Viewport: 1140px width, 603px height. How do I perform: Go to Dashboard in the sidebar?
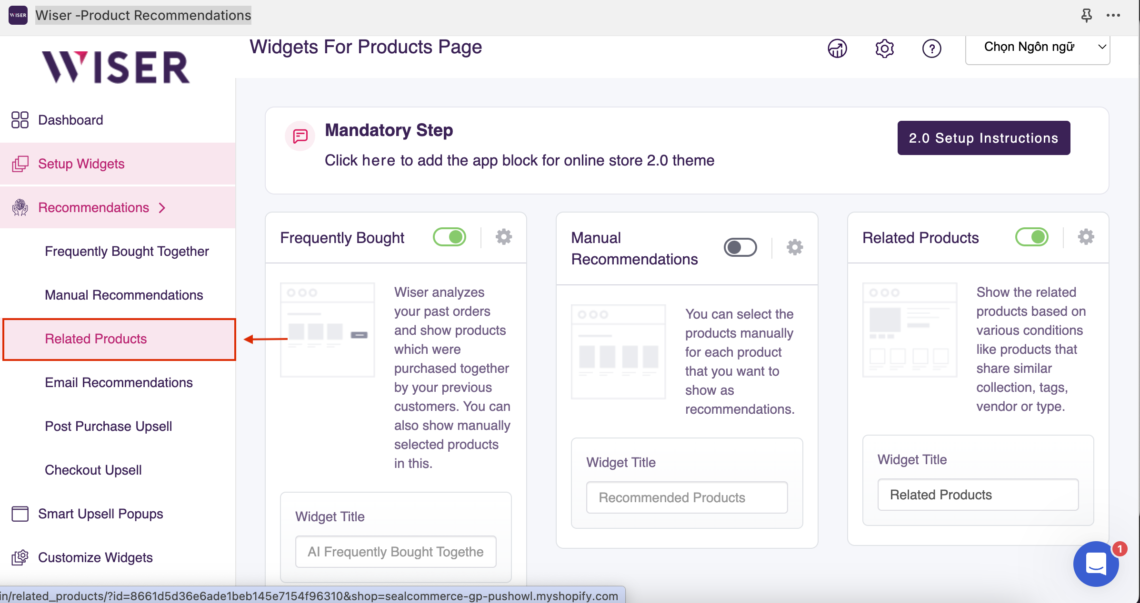[70, 120]
